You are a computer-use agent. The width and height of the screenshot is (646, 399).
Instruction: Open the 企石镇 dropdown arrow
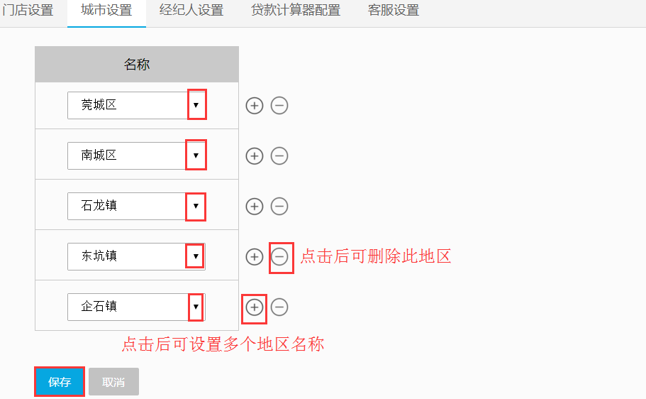[x=195, y=307]
